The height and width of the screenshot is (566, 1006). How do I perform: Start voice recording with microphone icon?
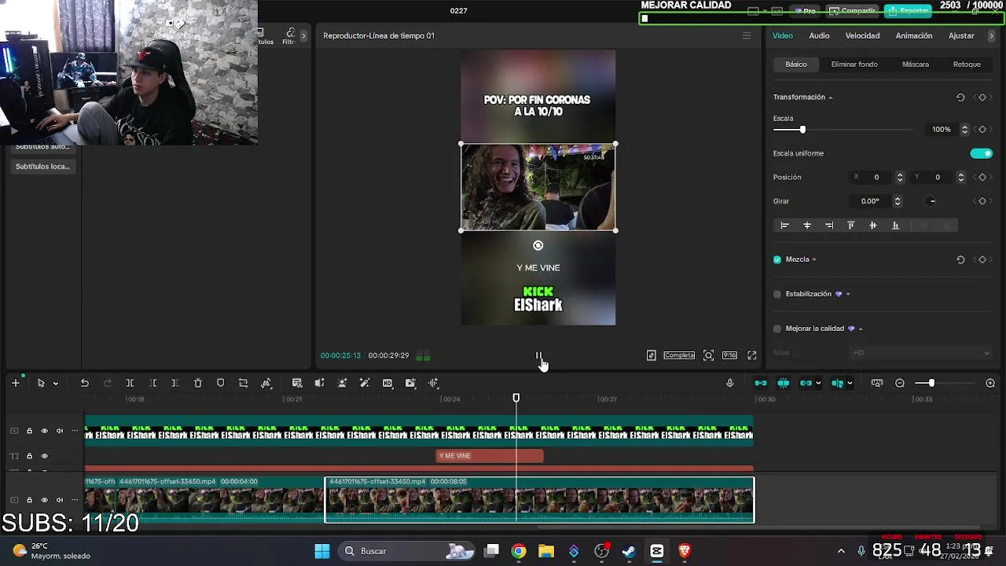[x=730, y=383]
